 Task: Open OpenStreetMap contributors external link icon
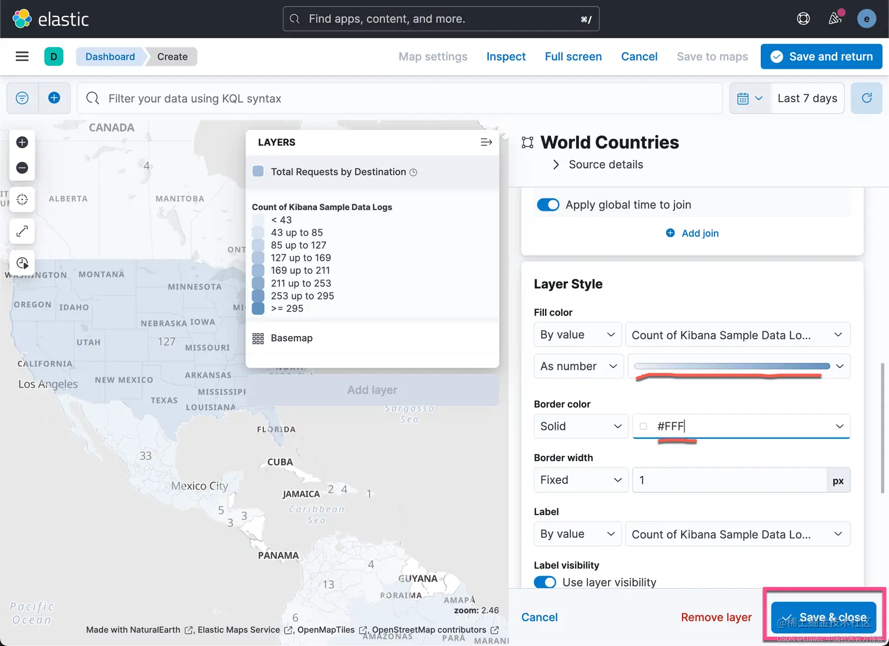pos(494,630)
